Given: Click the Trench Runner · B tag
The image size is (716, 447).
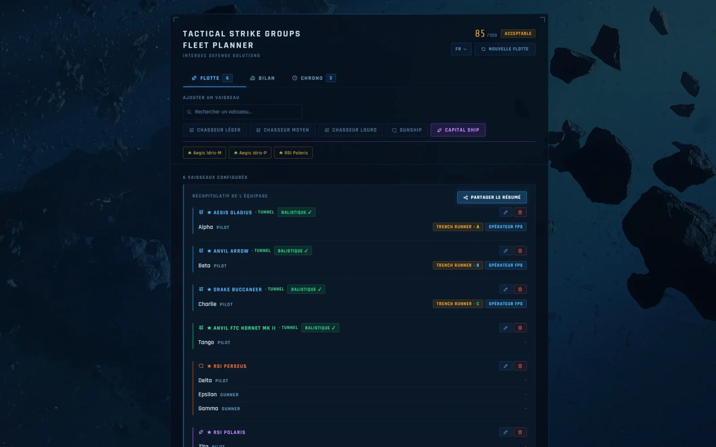Looking at the screenshot, I should [x=458, y=265].
